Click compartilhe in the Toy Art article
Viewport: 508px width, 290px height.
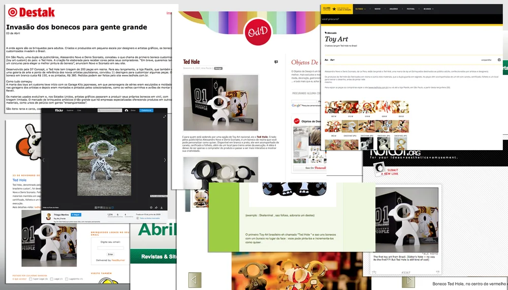486,60
